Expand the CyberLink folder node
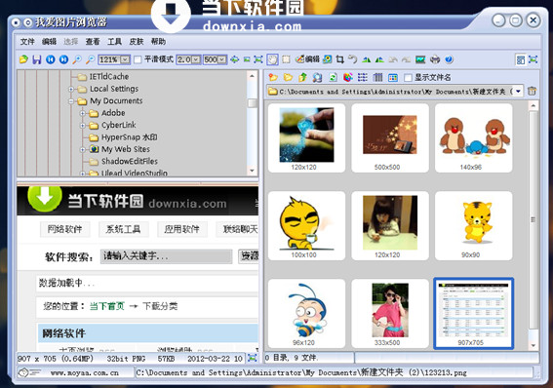The height and width of the screenshot is (388, 553). (83, 125)
